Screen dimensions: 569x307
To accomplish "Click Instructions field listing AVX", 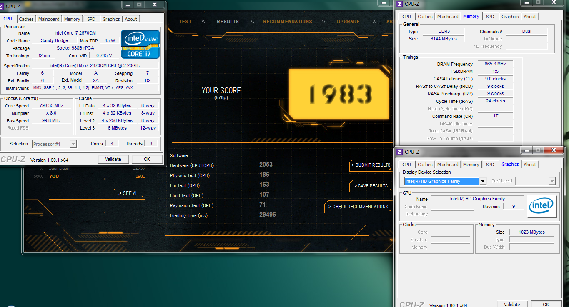I will pos(95,88).
